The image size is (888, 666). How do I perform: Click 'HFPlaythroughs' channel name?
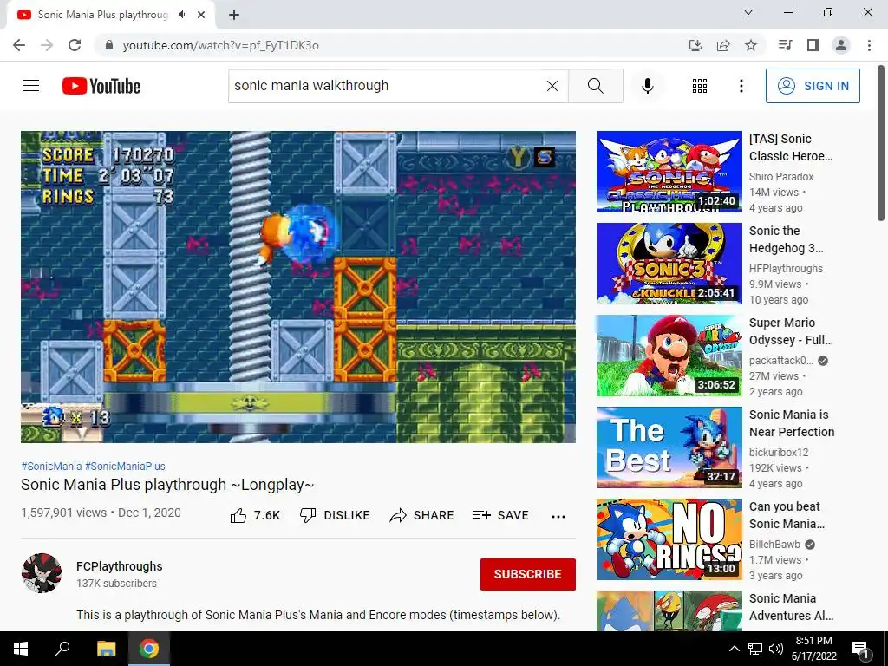786,269
